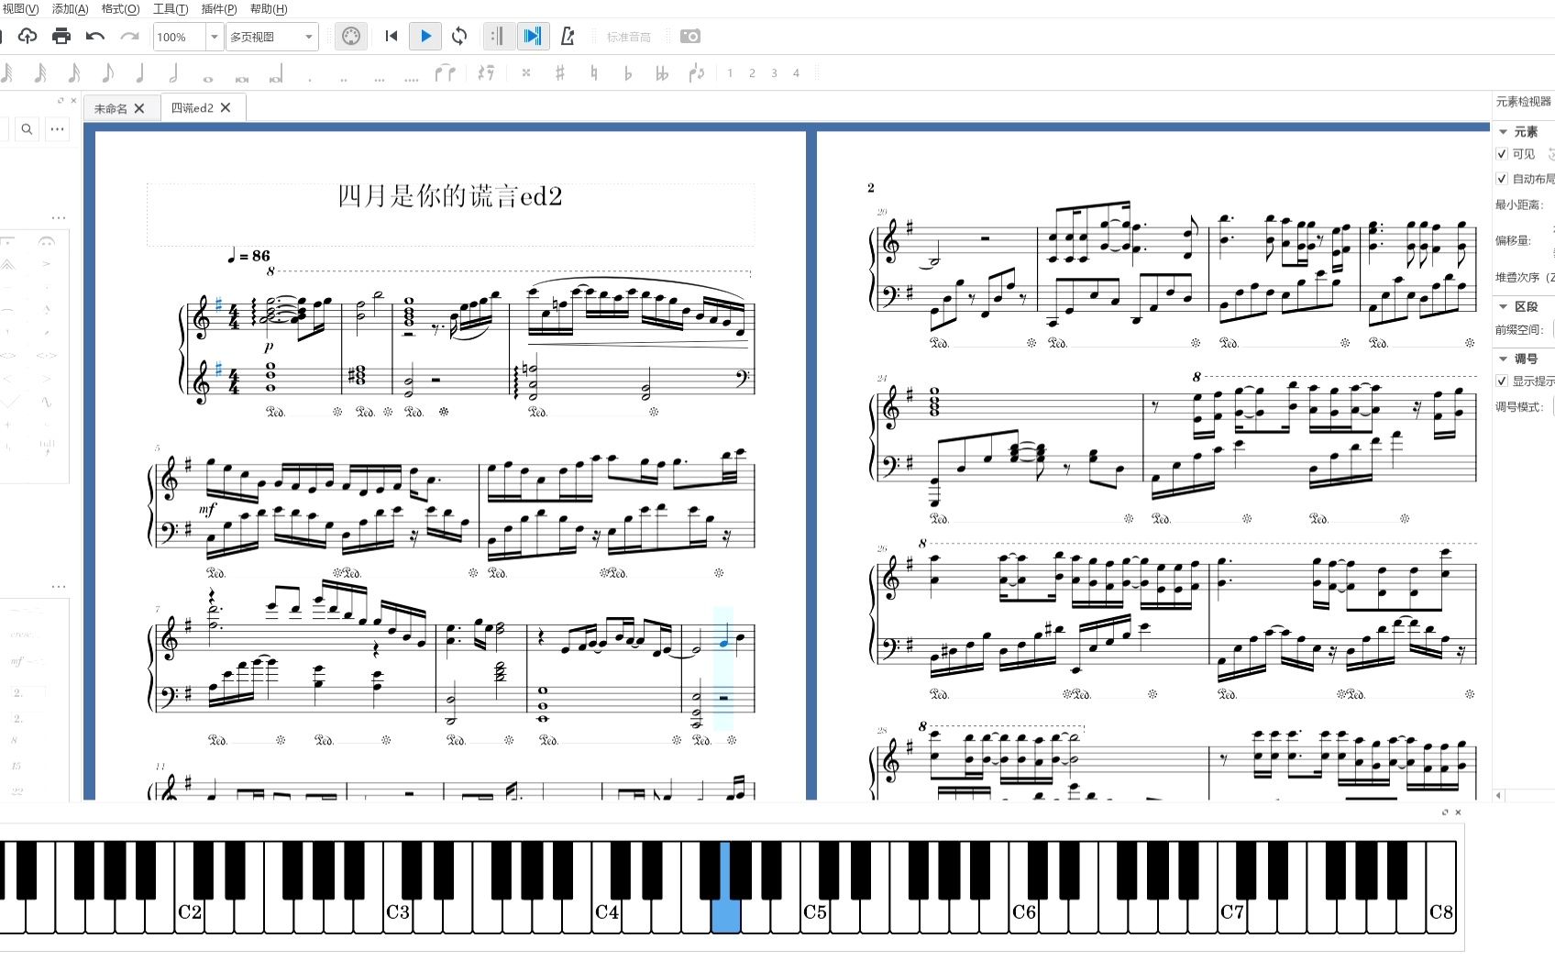
Task: Rewind playback to the start
Action: [392, 36]
